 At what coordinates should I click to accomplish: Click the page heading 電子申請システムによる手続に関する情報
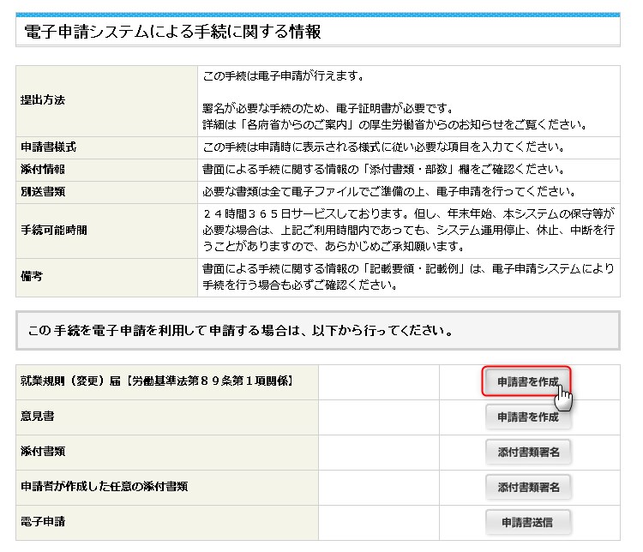173,32
